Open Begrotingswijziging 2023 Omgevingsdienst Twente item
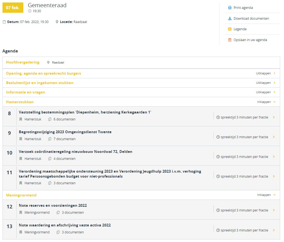Viewport: 284px width, 242px height. coord(65,132)
